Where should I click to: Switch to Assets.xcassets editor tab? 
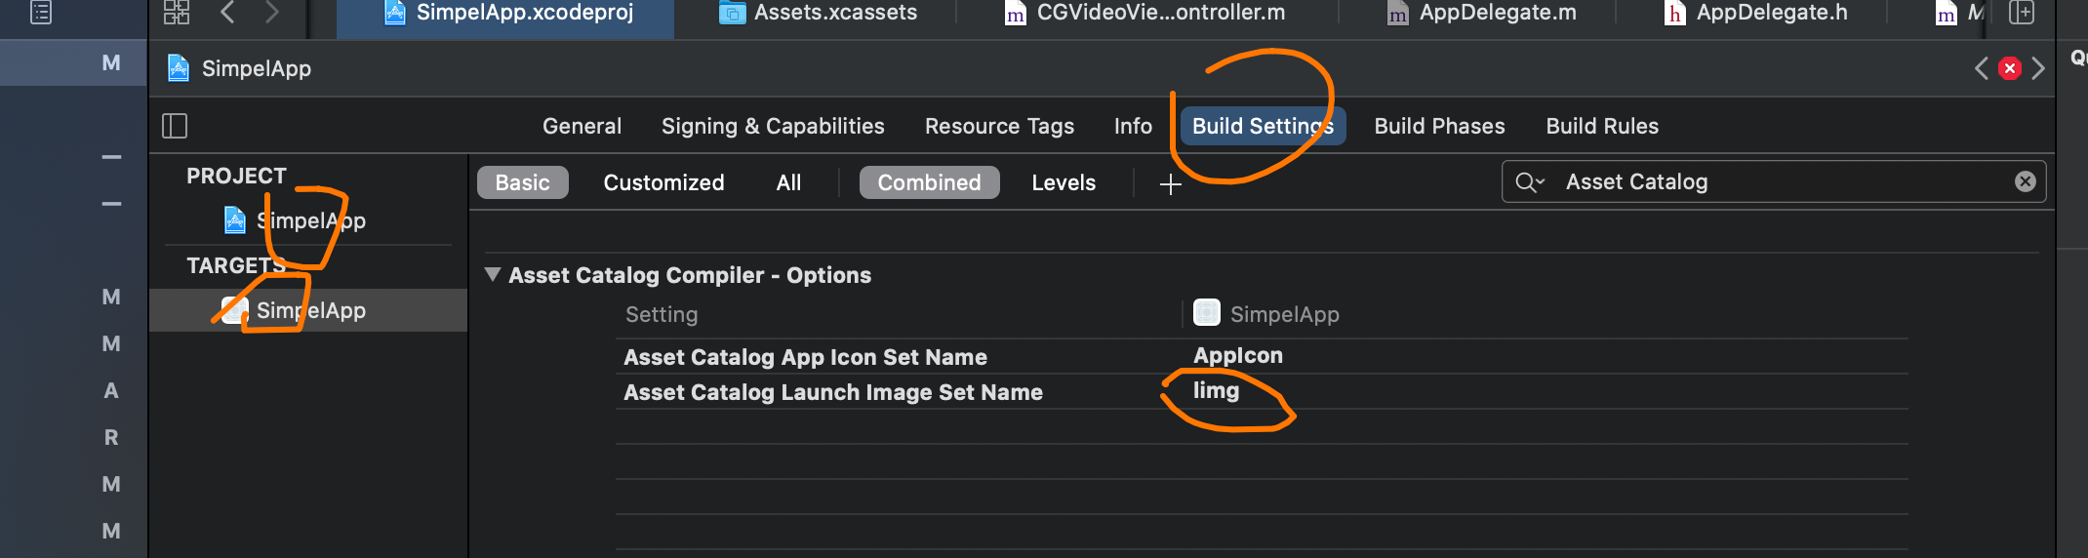coord(818,13)
